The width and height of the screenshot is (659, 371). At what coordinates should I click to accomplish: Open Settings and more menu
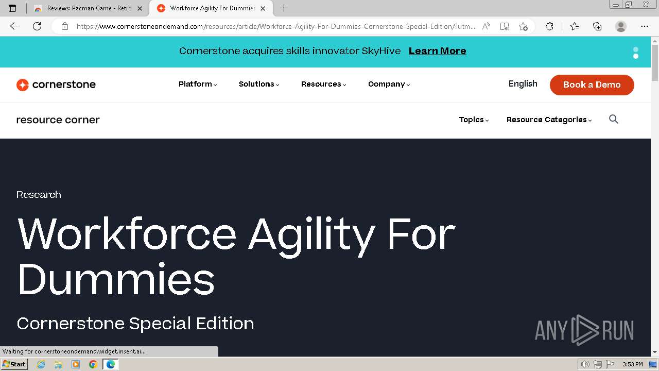point(645,26)
